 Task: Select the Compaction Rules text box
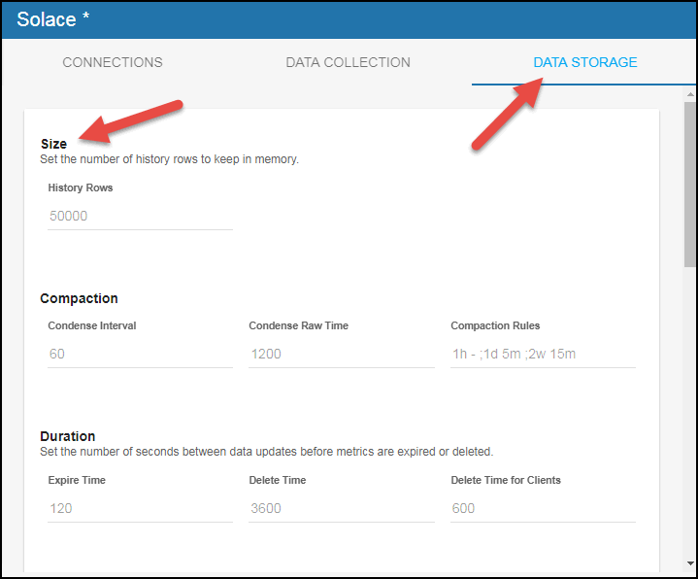point(543,354)
